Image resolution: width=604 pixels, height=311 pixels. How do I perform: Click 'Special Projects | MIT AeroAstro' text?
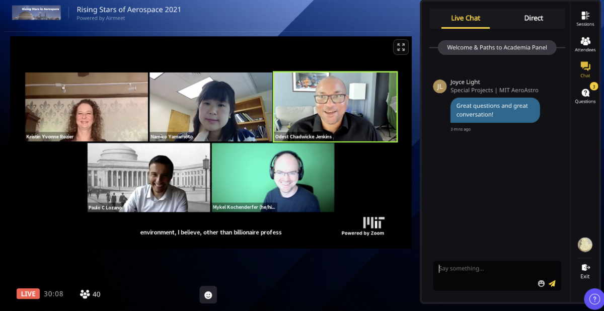click(x=494, y=91)
